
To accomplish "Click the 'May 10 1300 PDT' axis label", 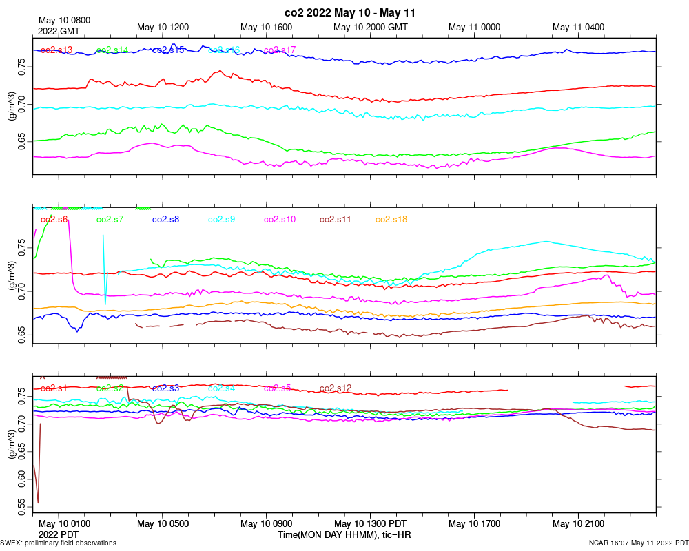I will 370,523.
